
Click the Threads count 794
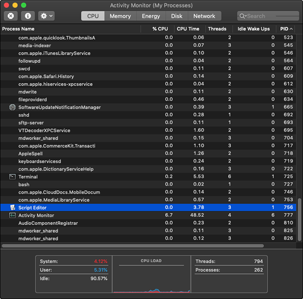pos(259,261)
